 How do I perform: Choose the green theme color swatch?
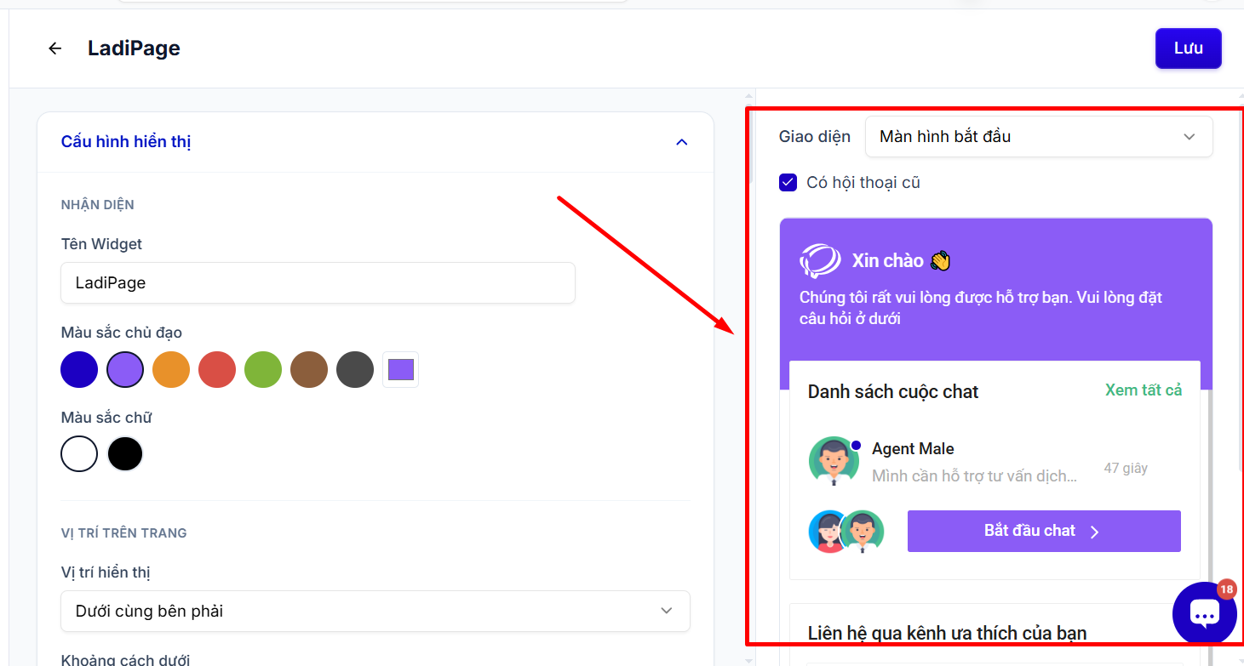(x=263, y=370)
